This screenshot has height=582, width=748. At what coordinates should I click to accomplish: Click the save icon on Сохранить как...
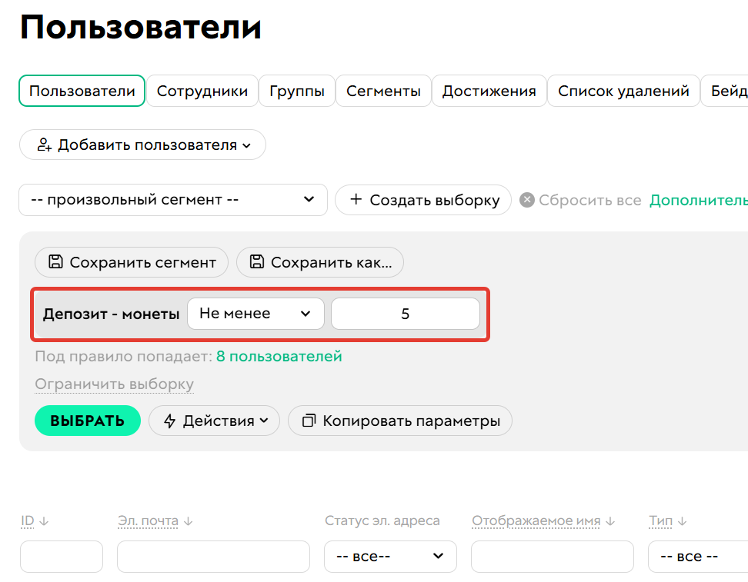click(x=258, y=261)
